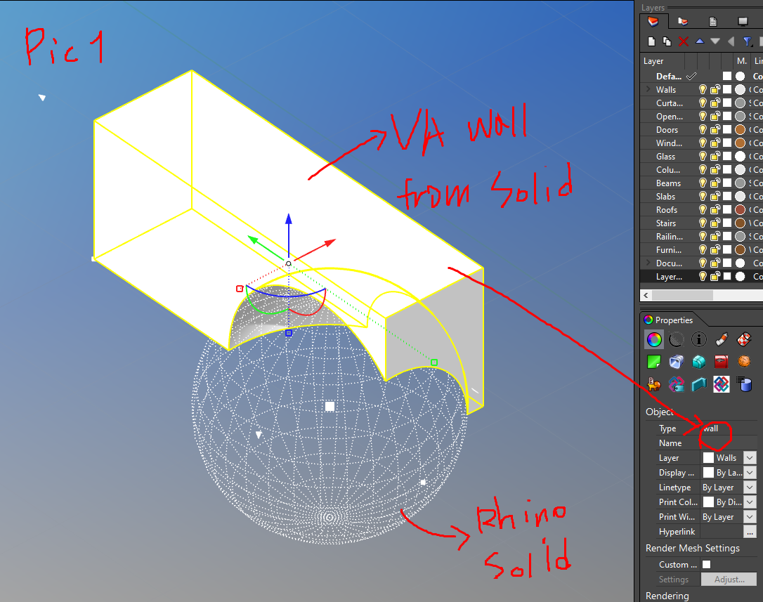The width and height of the screenshot is (763, 602).
Task: Switch to the monitor display panel tab
Action: [743, 21]
